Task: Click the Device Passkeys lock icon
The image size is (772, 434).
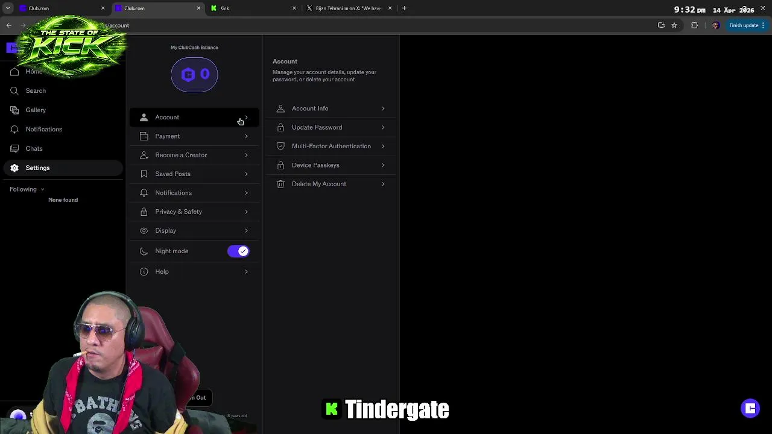Action: click(x=280, y=165)
